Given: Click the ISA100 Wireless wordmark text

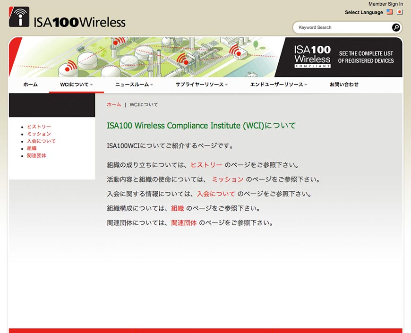Looking at the screenshot, I should pos(80,22).
